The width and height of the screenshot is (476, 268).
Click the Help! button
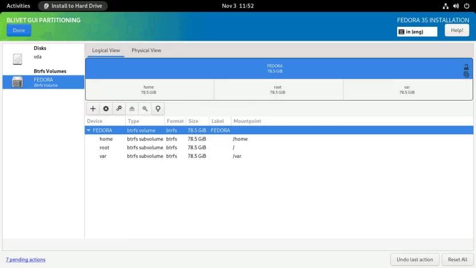point(457,30)
